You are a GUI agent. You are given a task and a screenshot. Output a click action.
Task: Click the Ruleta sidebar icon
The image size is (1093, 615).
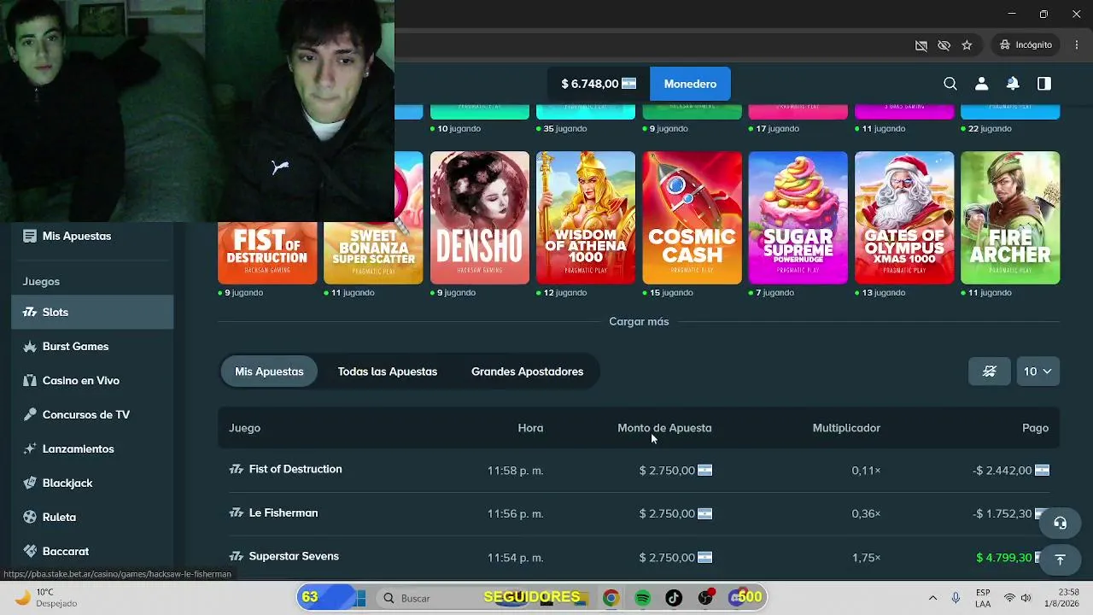30,517
